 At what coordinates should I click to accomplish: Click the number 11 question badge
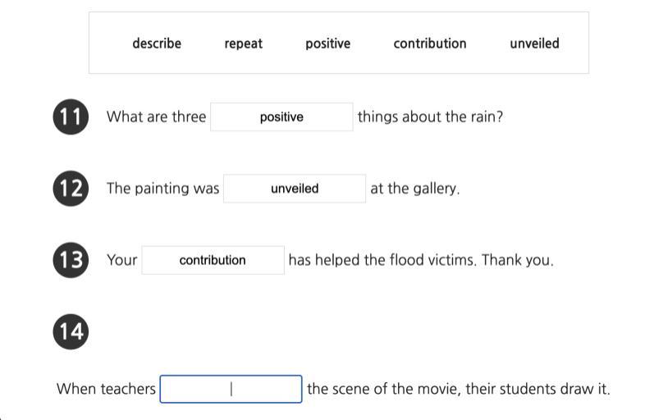pos(71,117)
